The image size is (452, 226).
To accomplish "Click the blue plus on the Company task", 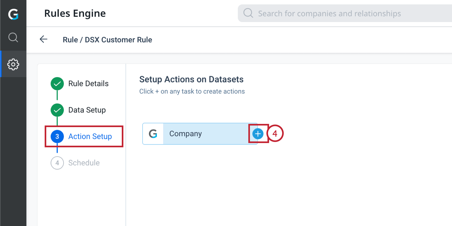I will click(258, 134).
